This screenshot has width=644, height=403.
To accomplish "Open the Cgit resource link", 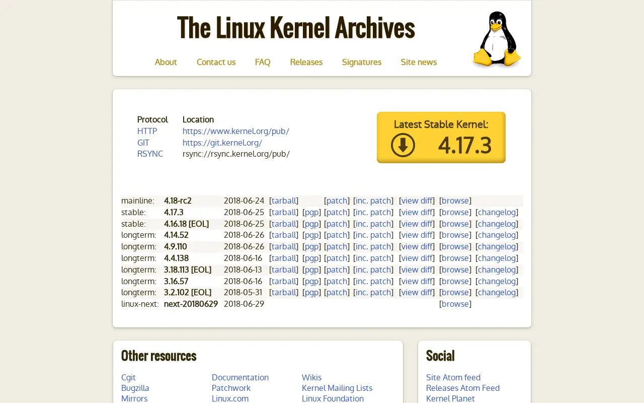I will point(128,377).
